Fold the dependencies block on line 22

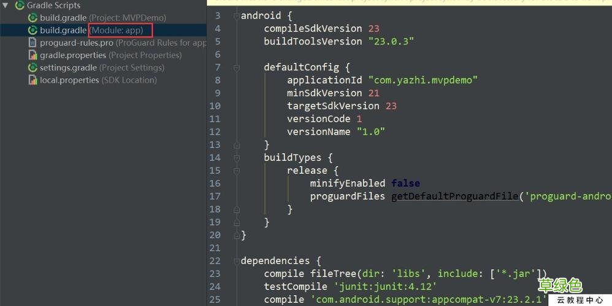pos(236,261)
